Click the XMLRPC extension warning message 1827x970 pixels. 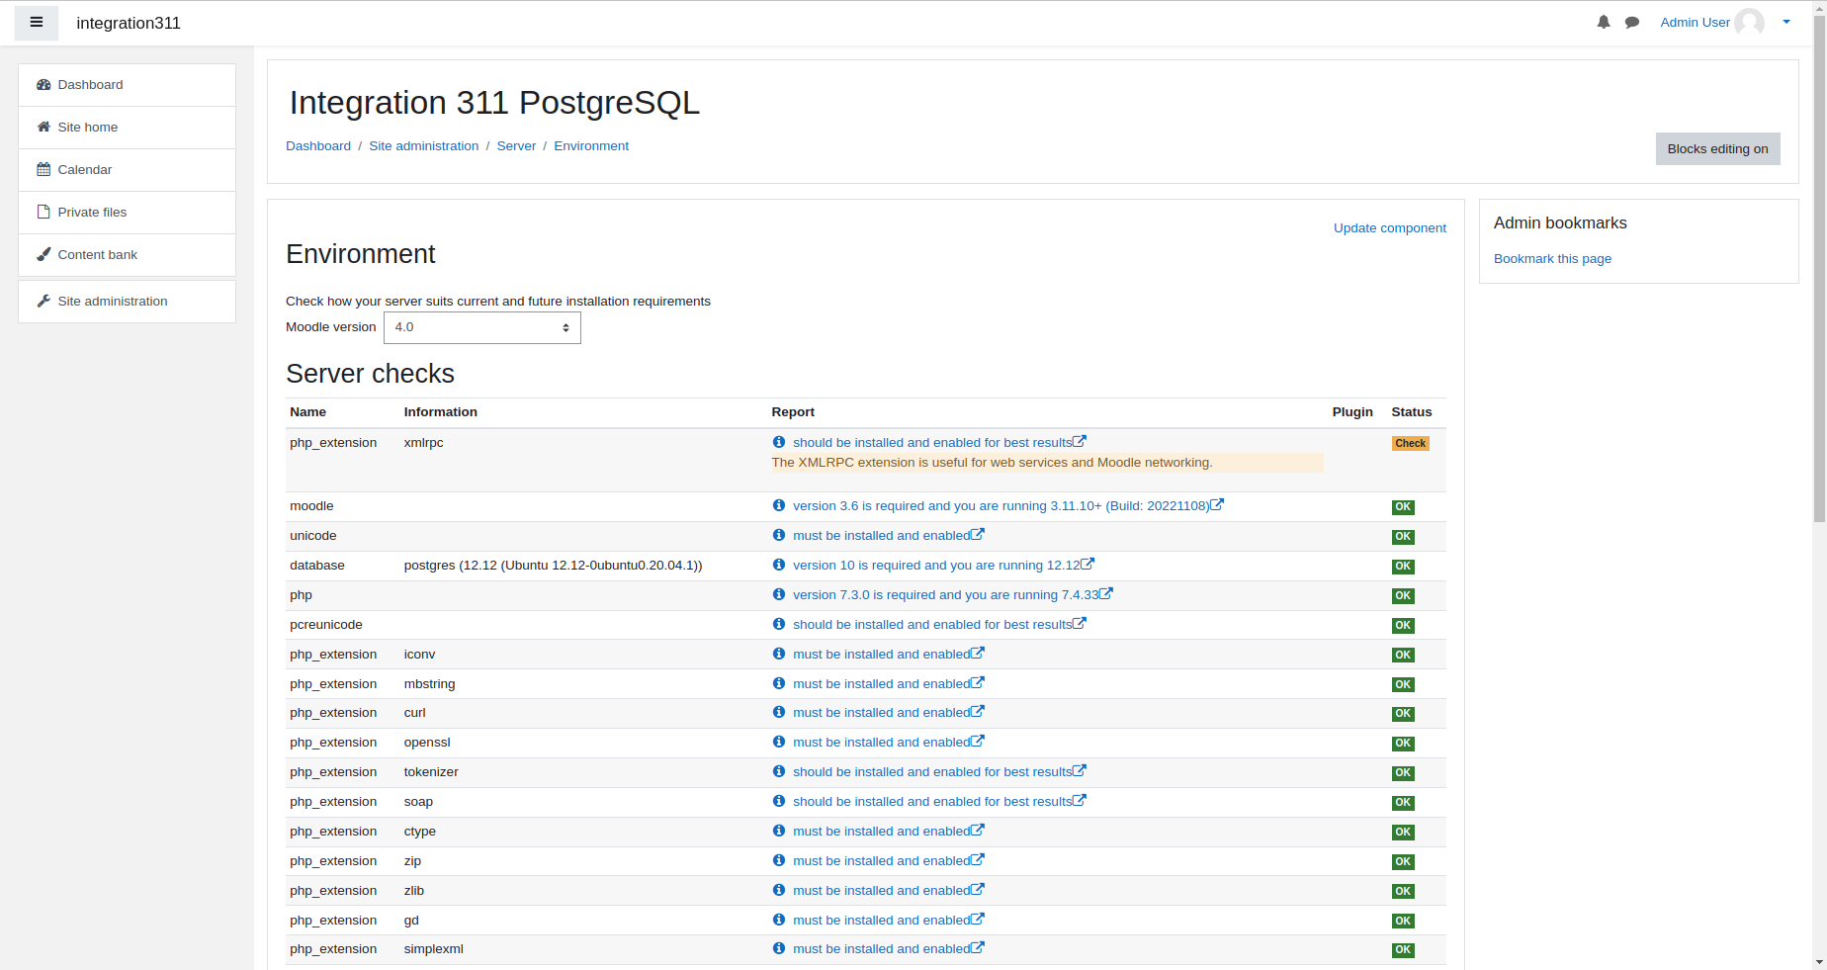pos(1047,463)
